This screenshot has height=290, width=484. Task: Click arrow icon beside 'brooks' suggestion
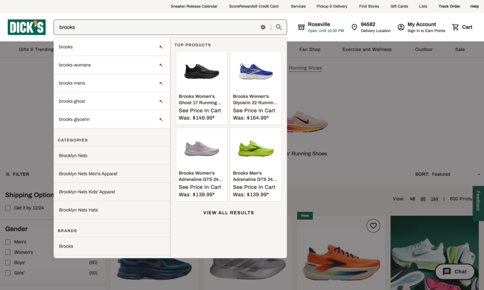point(161,47)
